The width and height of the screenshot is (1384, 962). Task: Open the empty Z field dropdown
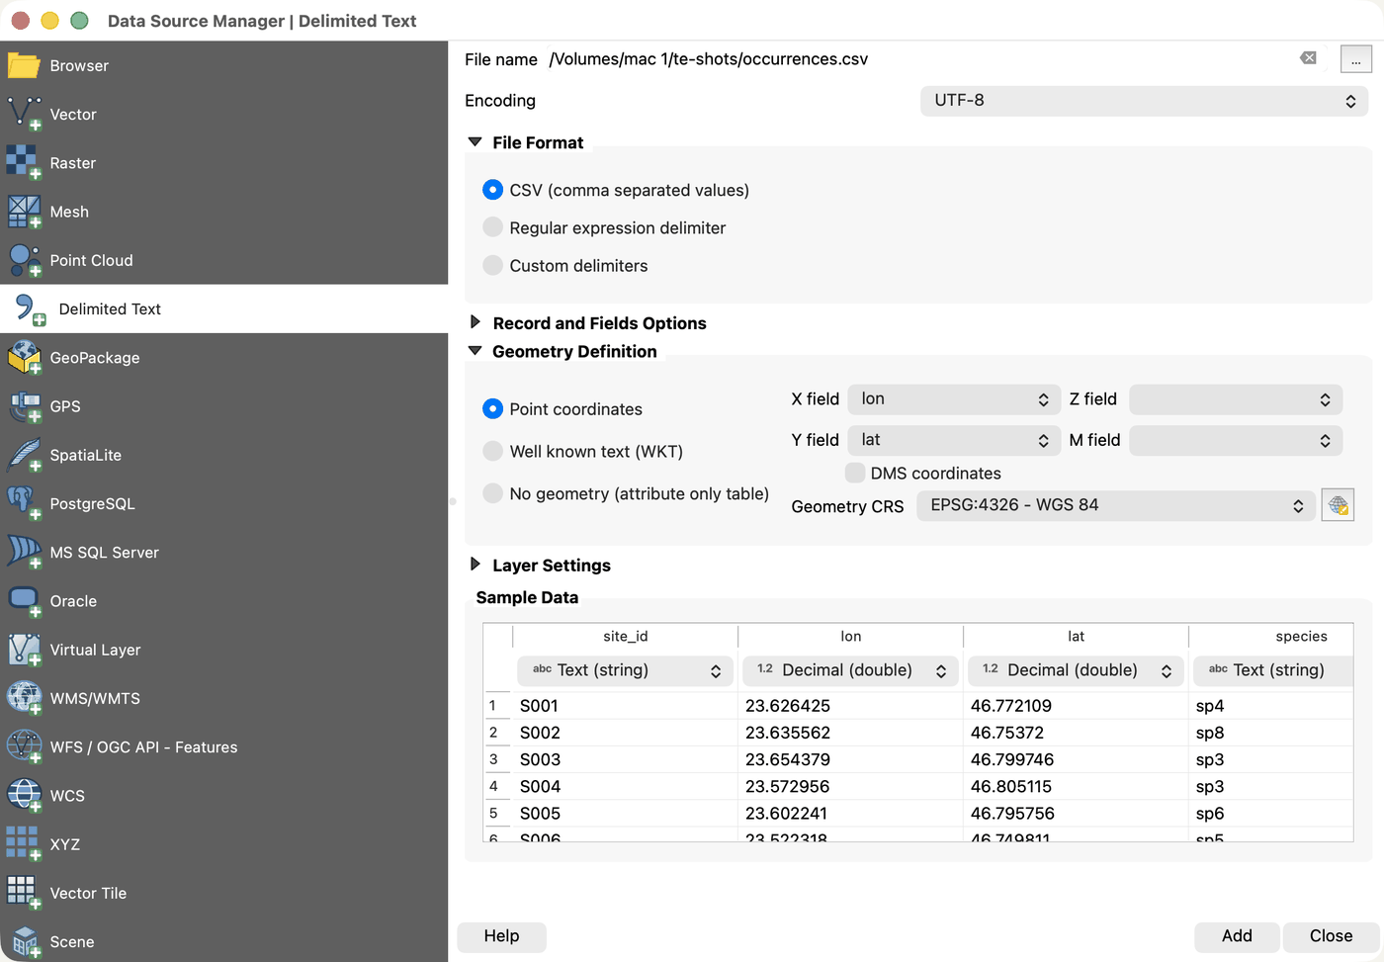[x=1236, y=399]
